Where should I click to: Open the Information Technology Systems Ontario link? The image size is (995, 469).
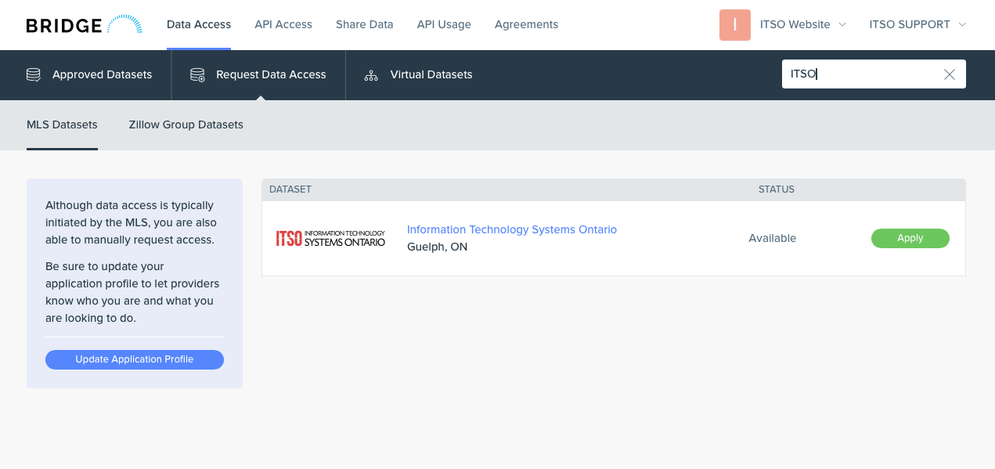pyautogui.click(x=512, y=229)
